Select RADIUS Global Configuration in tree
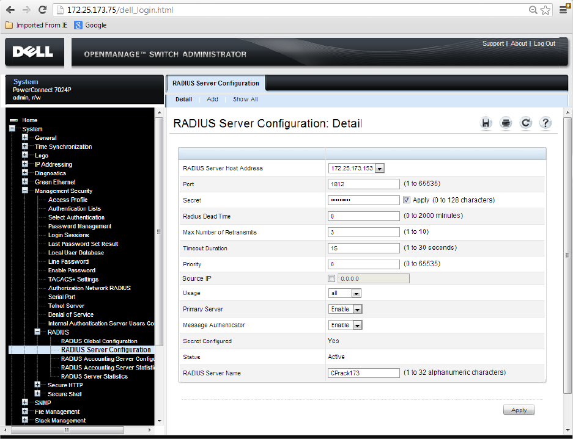This screenshot has height=439, width=573. point(99,341)
